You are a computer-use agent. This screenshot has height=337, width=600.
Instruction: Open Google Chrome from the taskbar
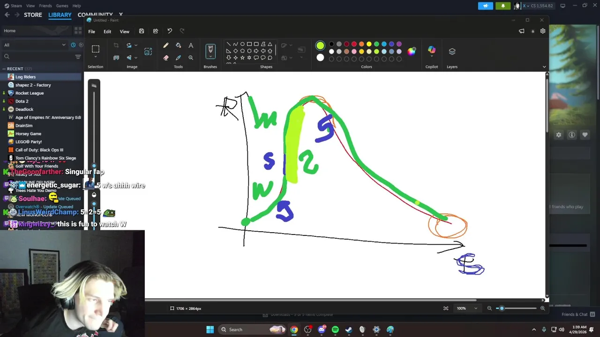click(294, 330)
